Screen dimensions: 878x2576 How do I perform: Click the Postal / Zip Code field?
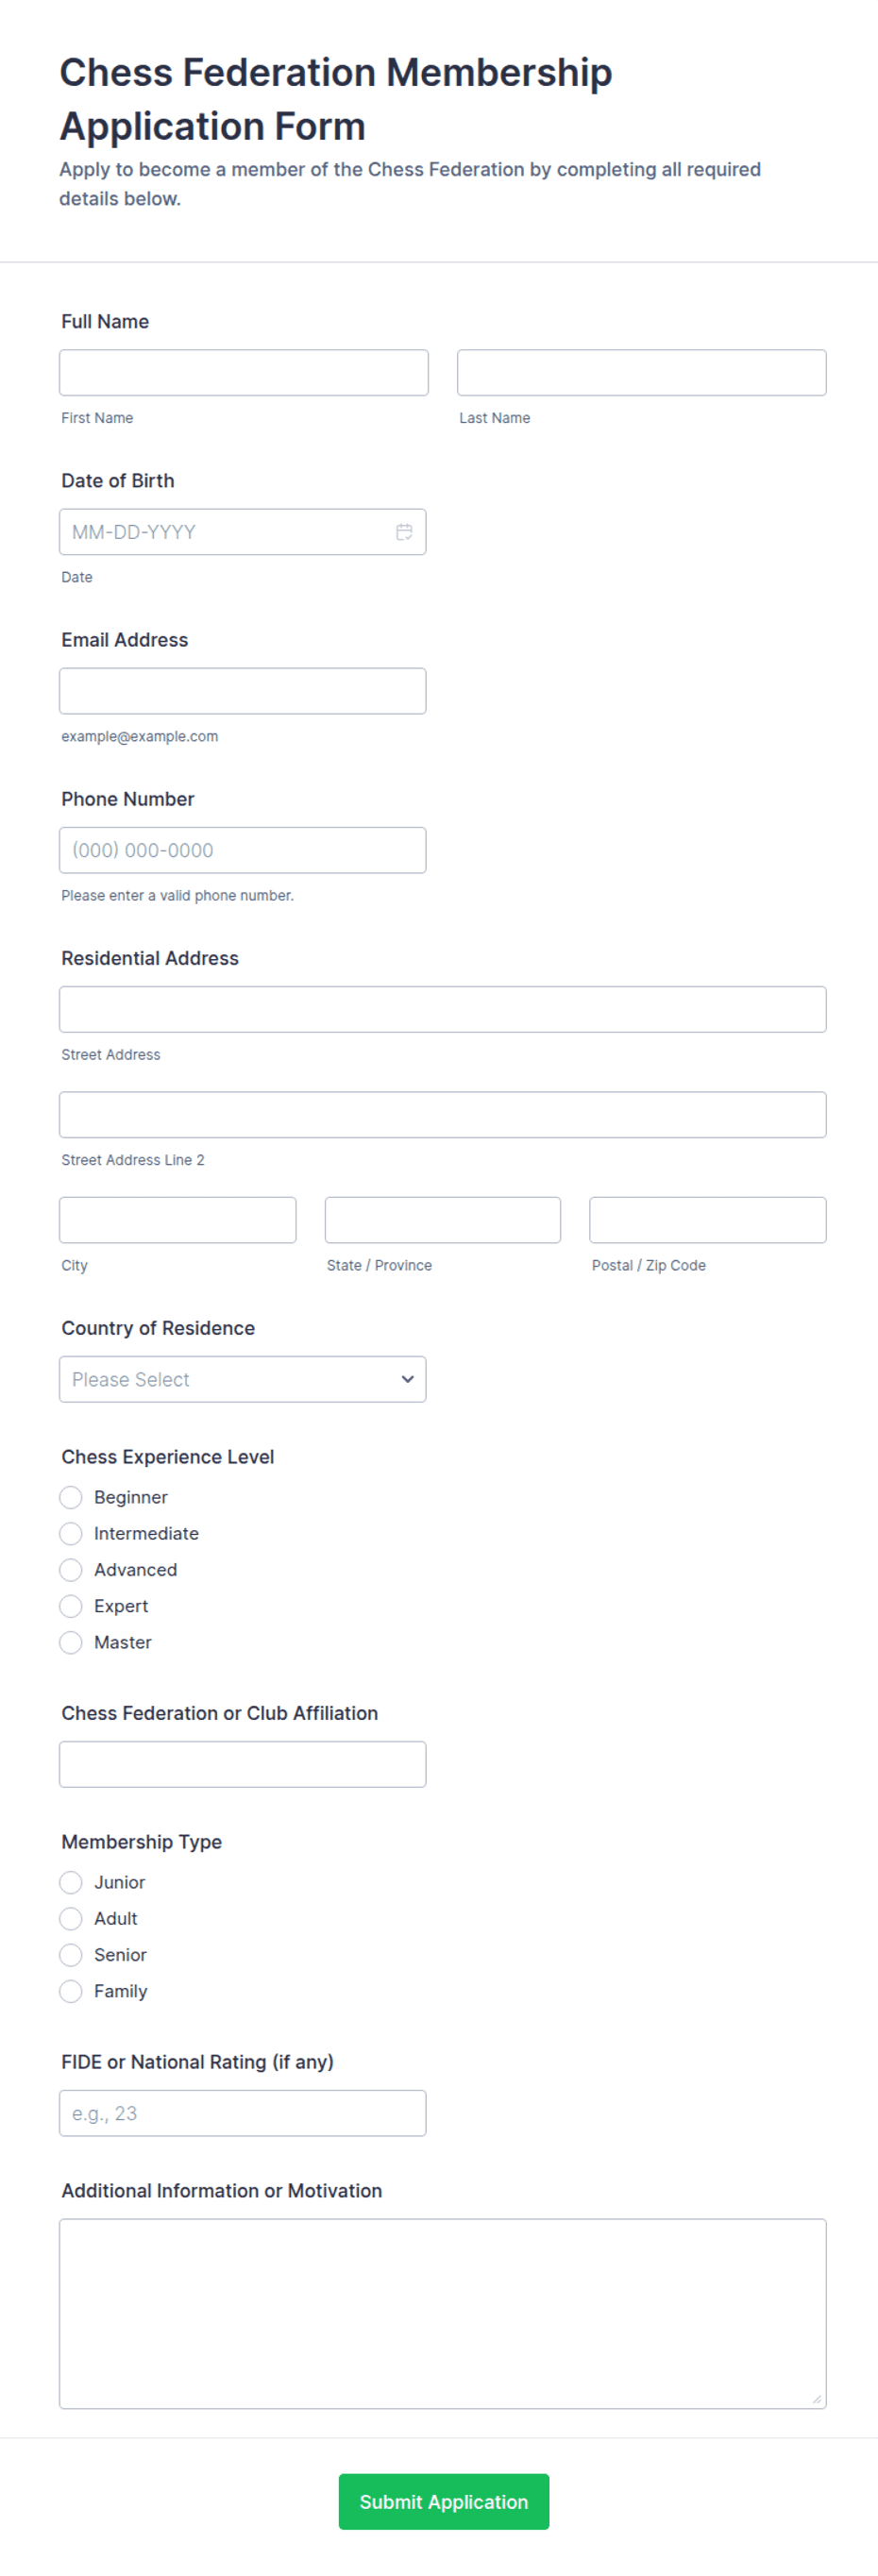708,1220
